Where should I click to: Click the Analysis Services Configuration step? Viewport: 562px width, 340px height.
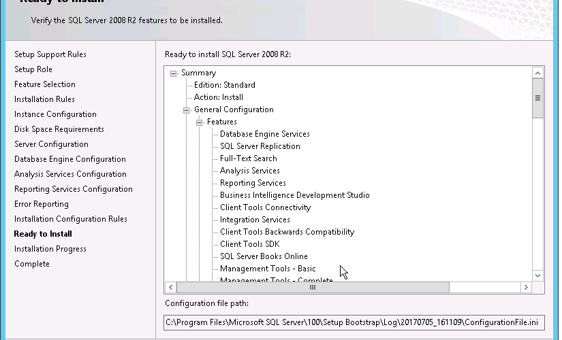point(70,174)
